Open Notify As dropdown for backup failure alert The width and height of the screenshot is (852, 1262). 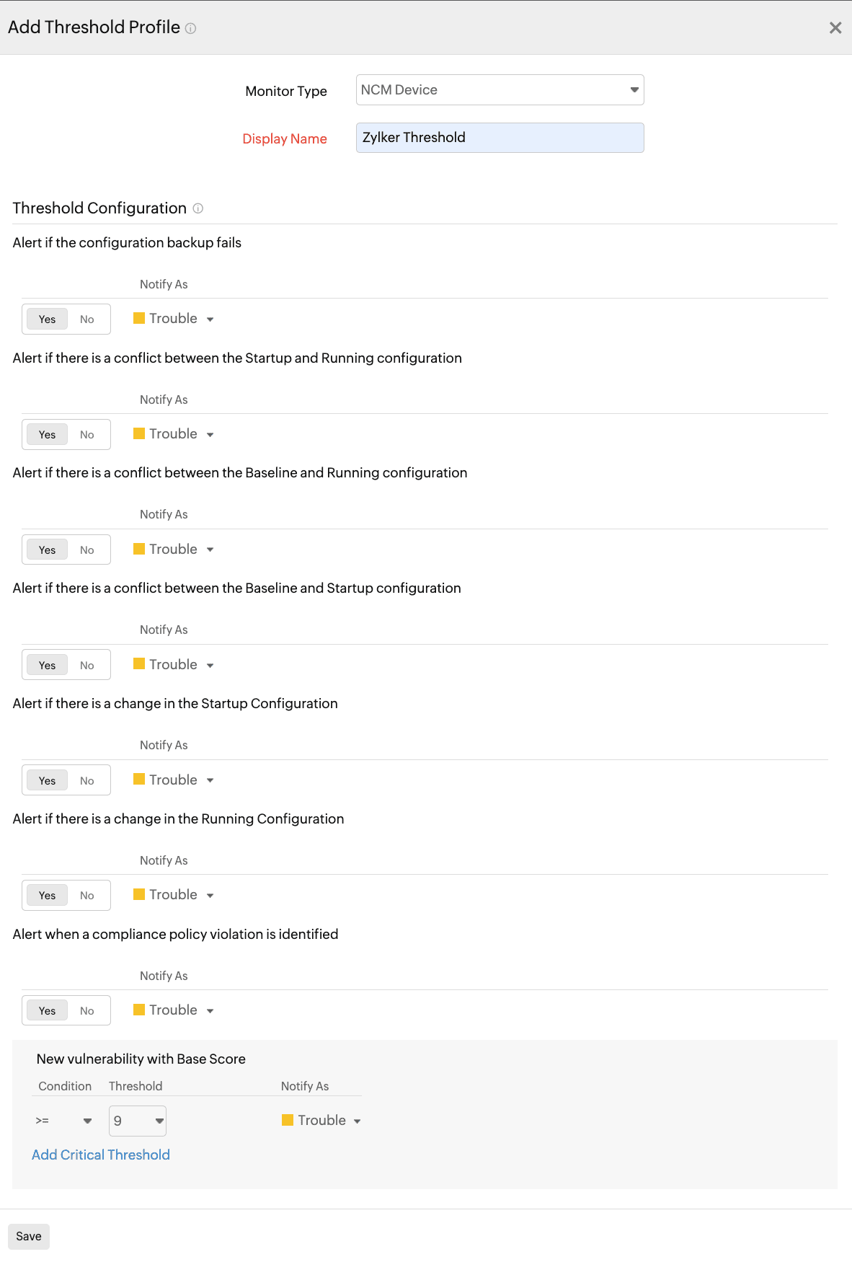tap(210, 319)
